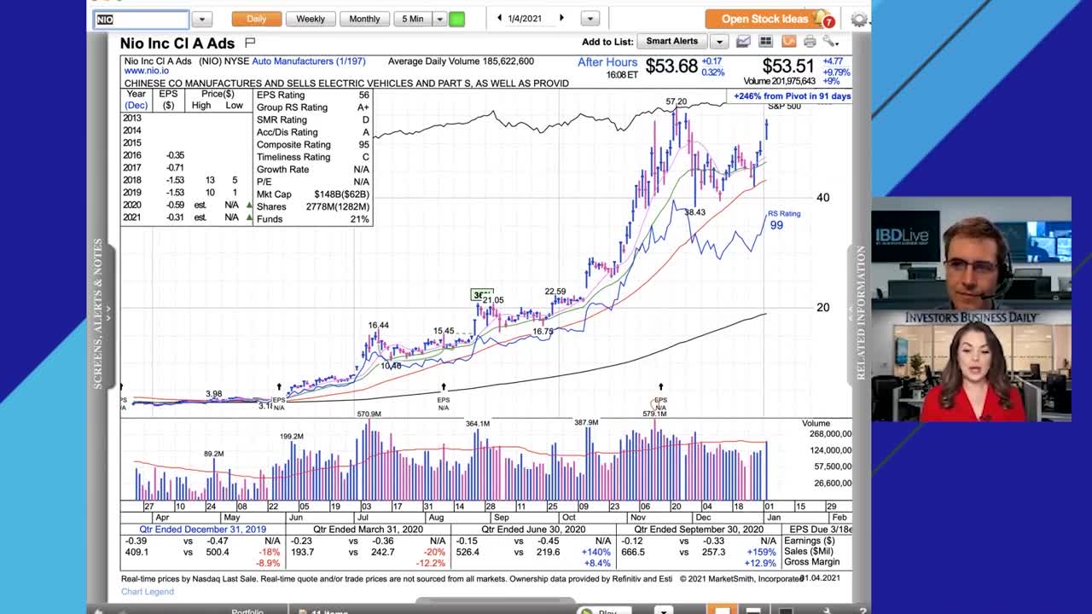
Task: Click the RS Rating 99 label
Action: (782, 220)
